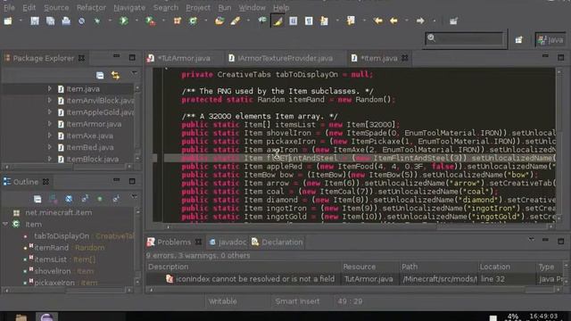Click the Save All toolbar icon

tap(50, 21)
